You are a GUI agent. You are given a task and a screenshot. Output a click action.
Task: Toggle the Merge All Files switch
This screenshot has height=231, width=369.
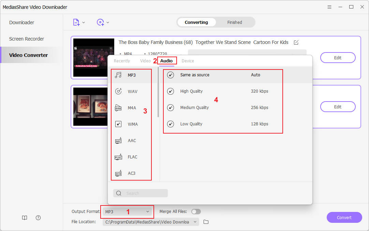point(196,212)
